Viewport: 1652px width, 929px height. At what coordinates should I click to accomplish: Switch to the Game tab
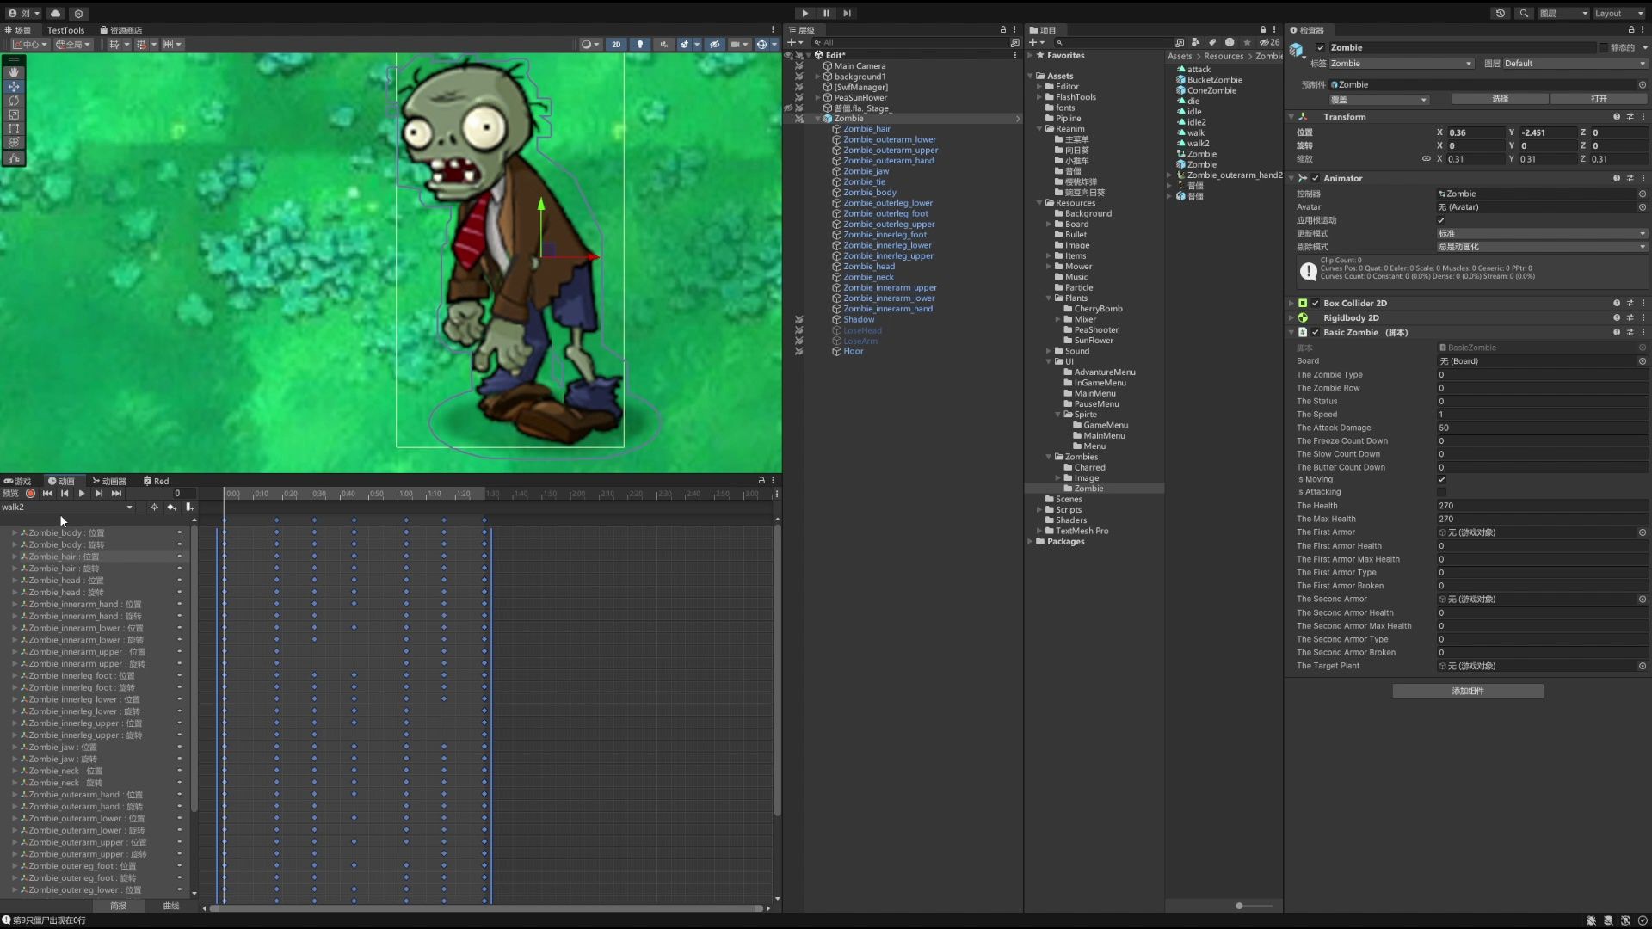click(x=18, y=482)
